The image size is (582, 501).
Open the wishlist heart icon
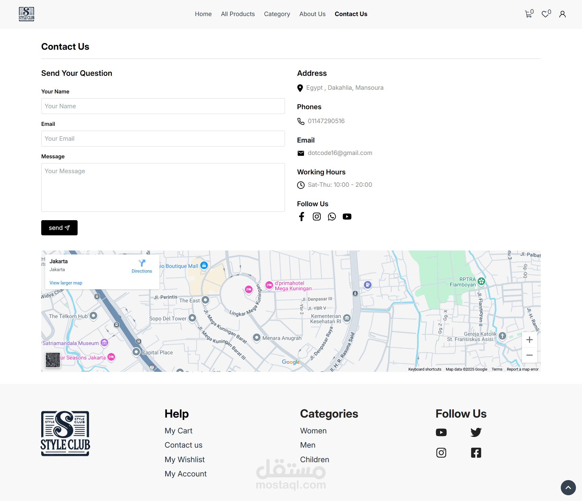tap(545, 14)
